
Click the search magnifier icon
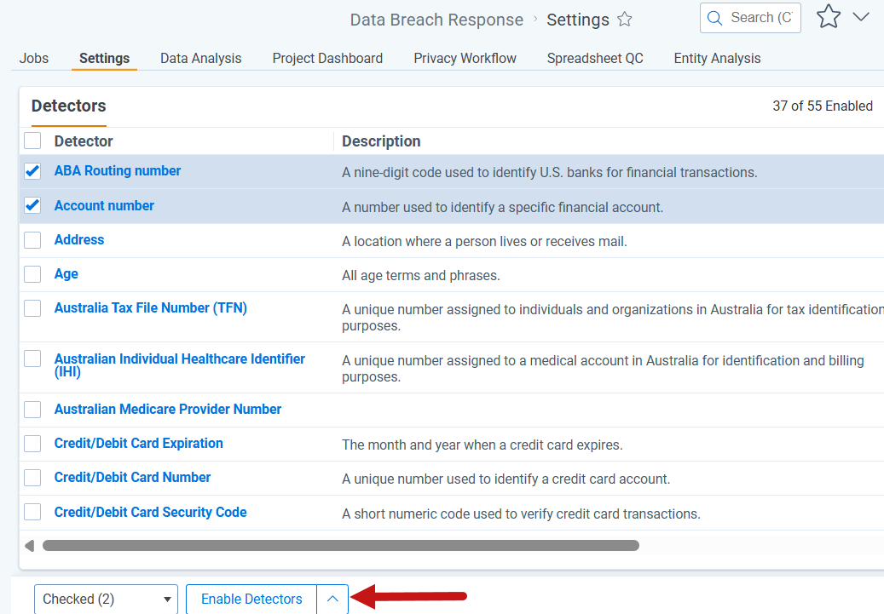click(x=714, y=18)
